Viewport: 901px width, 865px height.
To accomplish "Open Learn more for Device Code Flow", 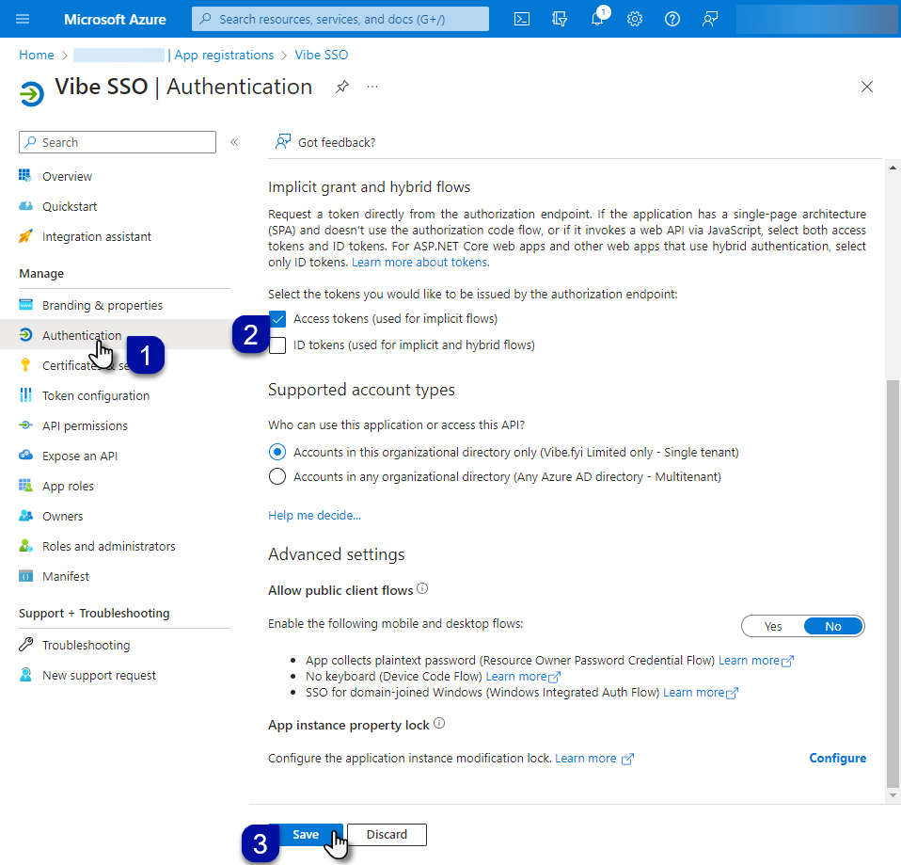I will (x=523, y=677).
